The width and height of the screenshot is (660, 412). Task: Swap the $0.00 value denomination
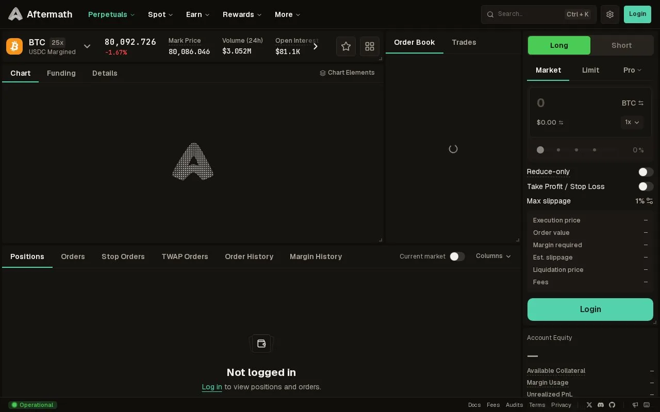561,123
